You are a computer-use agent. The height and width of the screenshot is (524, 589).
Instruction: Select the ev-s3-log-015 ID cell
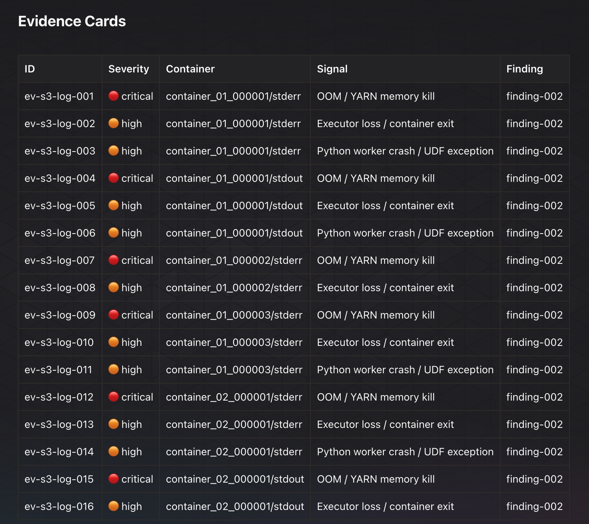pos(59,479)
